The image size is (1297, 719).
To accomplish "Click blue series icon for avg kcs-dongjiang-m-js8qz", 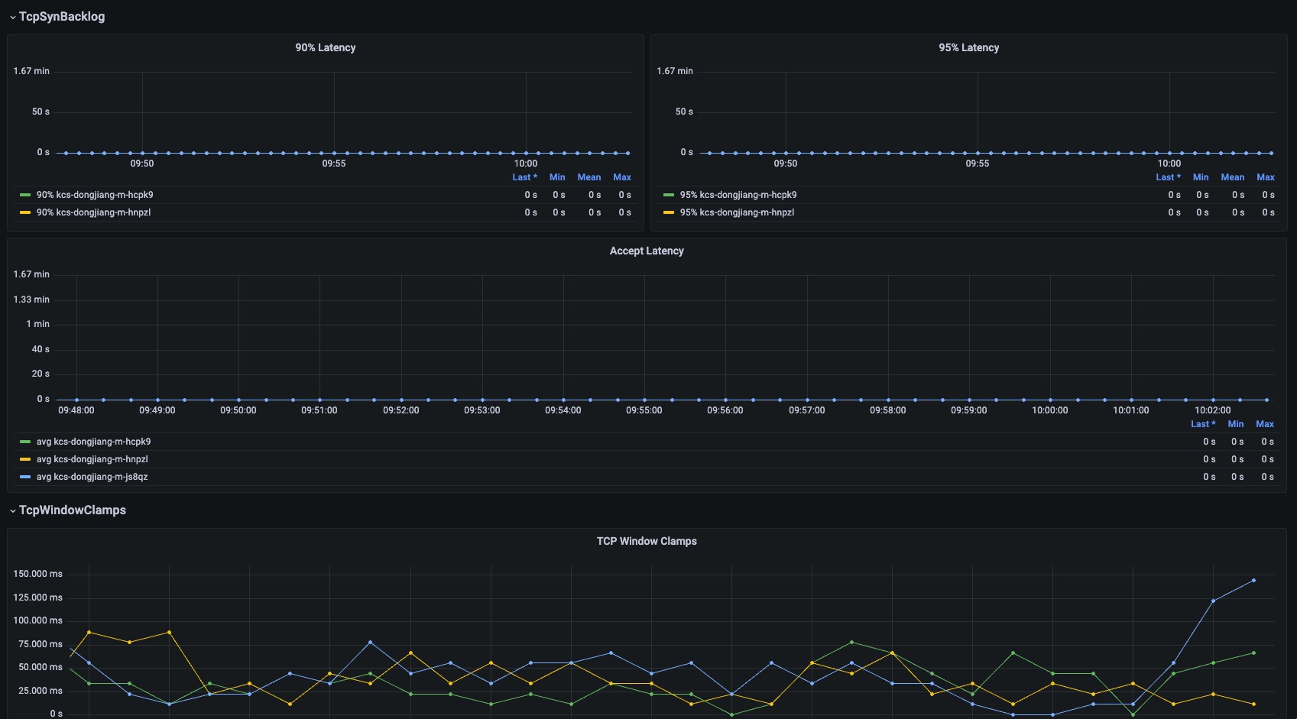I will click(25, 477).
